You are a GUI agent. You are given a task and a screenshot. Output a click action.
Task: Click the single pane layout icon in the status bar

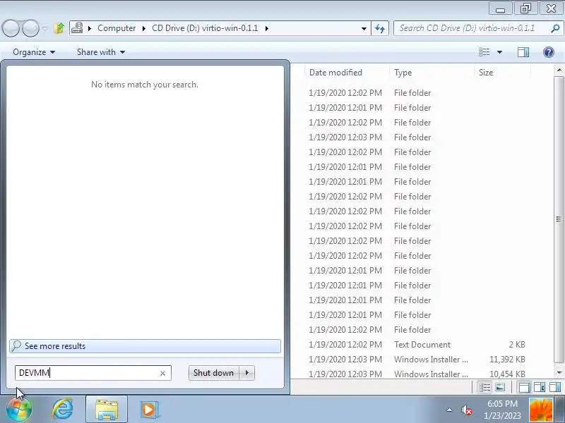[524, 387]
